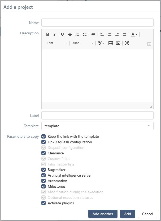Insert a hyperlink in the description
Screen dimensions: 161x221
[x=93, y=34]
